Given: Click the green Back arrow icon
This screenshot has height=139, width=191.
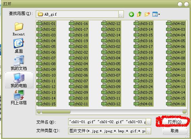Looking at the screenshot, I should click(x=131, y=15).
